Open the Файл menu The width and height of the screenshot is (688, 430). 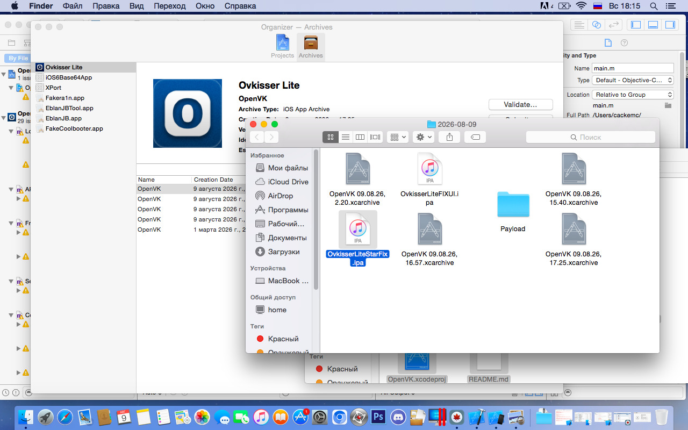73,6
